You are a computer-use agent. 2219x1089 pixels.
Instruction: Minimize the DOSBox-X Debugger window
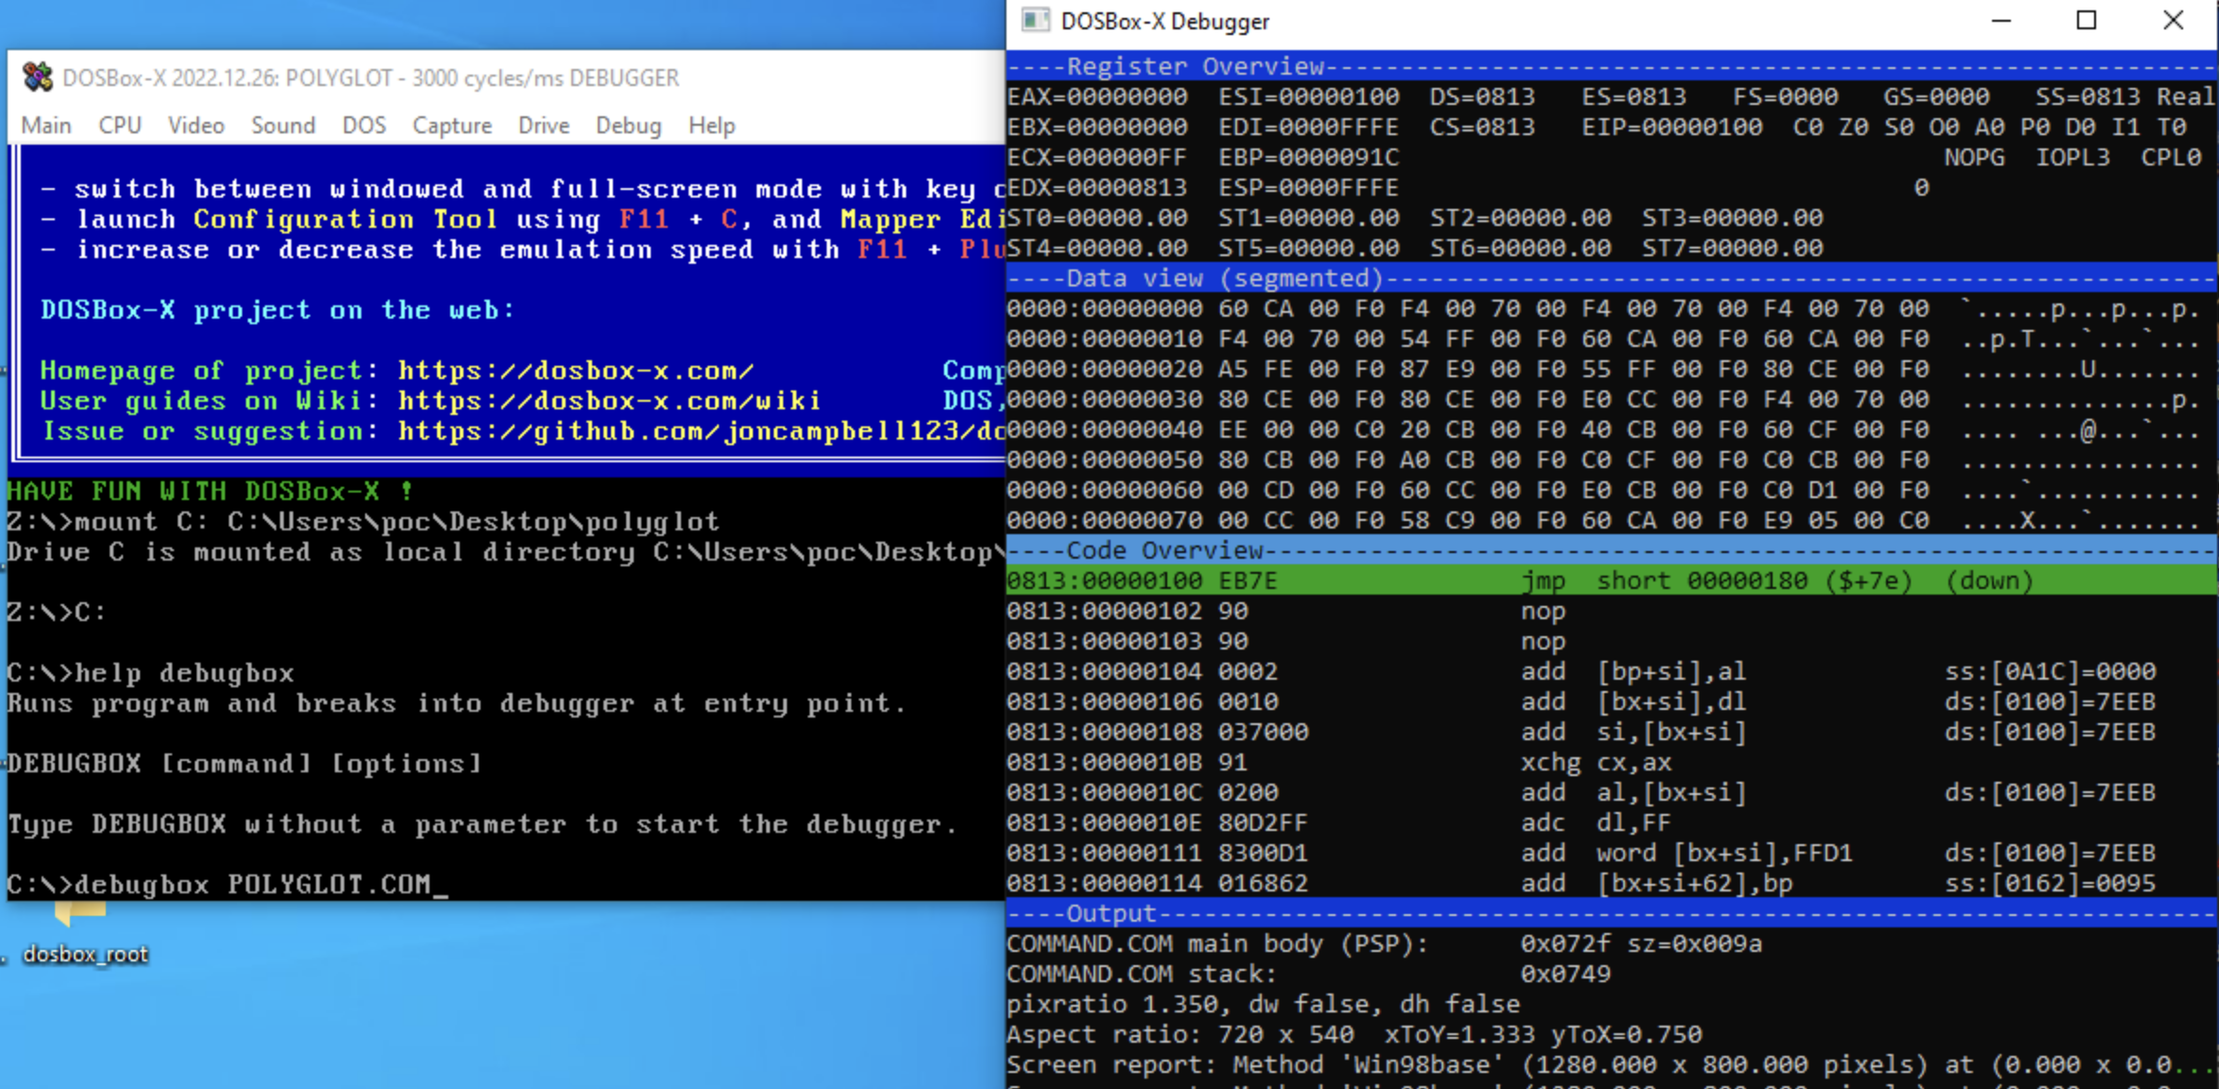coord(2001,21)
